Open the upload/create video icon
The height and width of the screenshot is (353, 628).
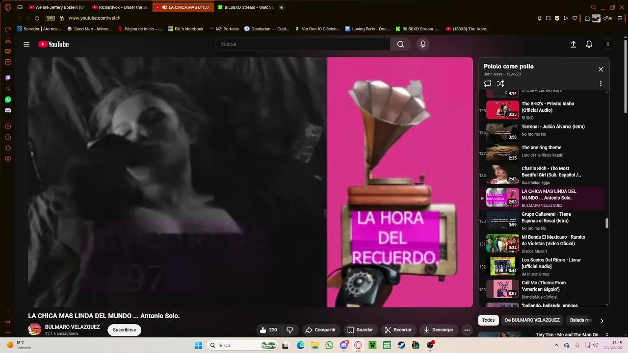click(573, 44)
